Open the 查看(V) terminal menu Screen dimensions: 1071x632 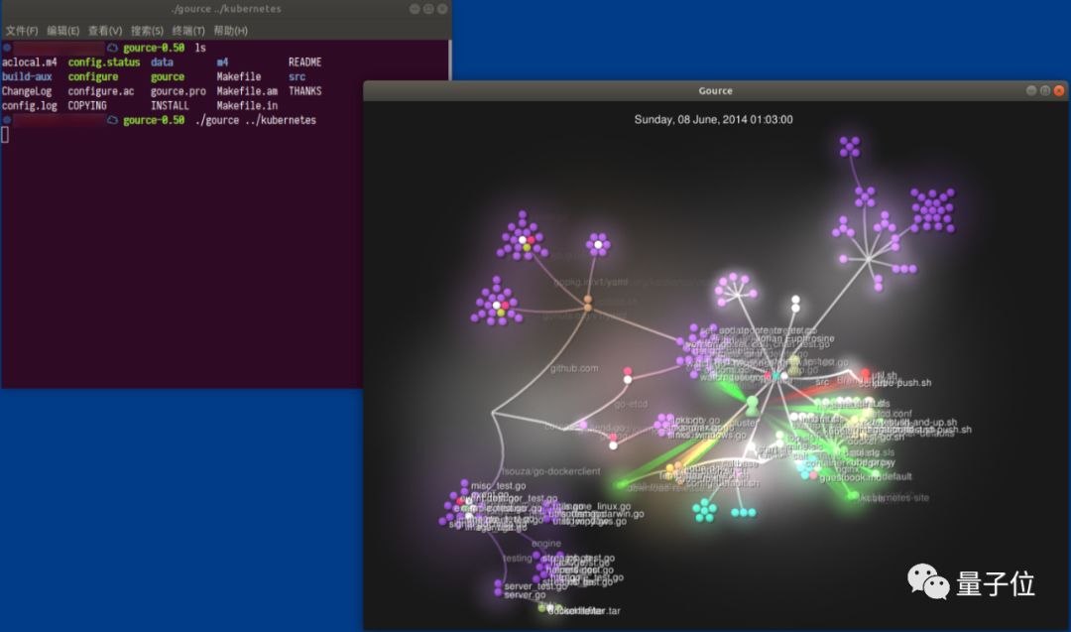click(x=105, y=31)
